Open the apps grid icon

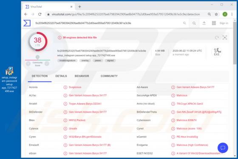click(214, 23)
